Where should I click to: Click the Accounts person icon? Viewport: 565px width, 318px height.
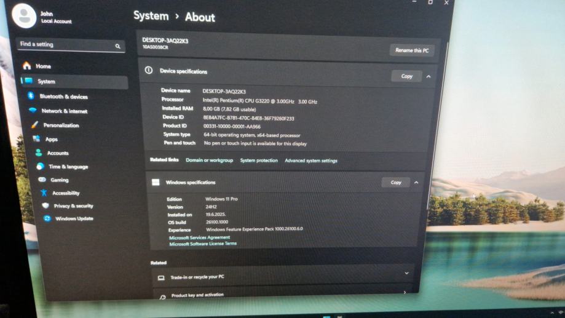click(38, 153)
